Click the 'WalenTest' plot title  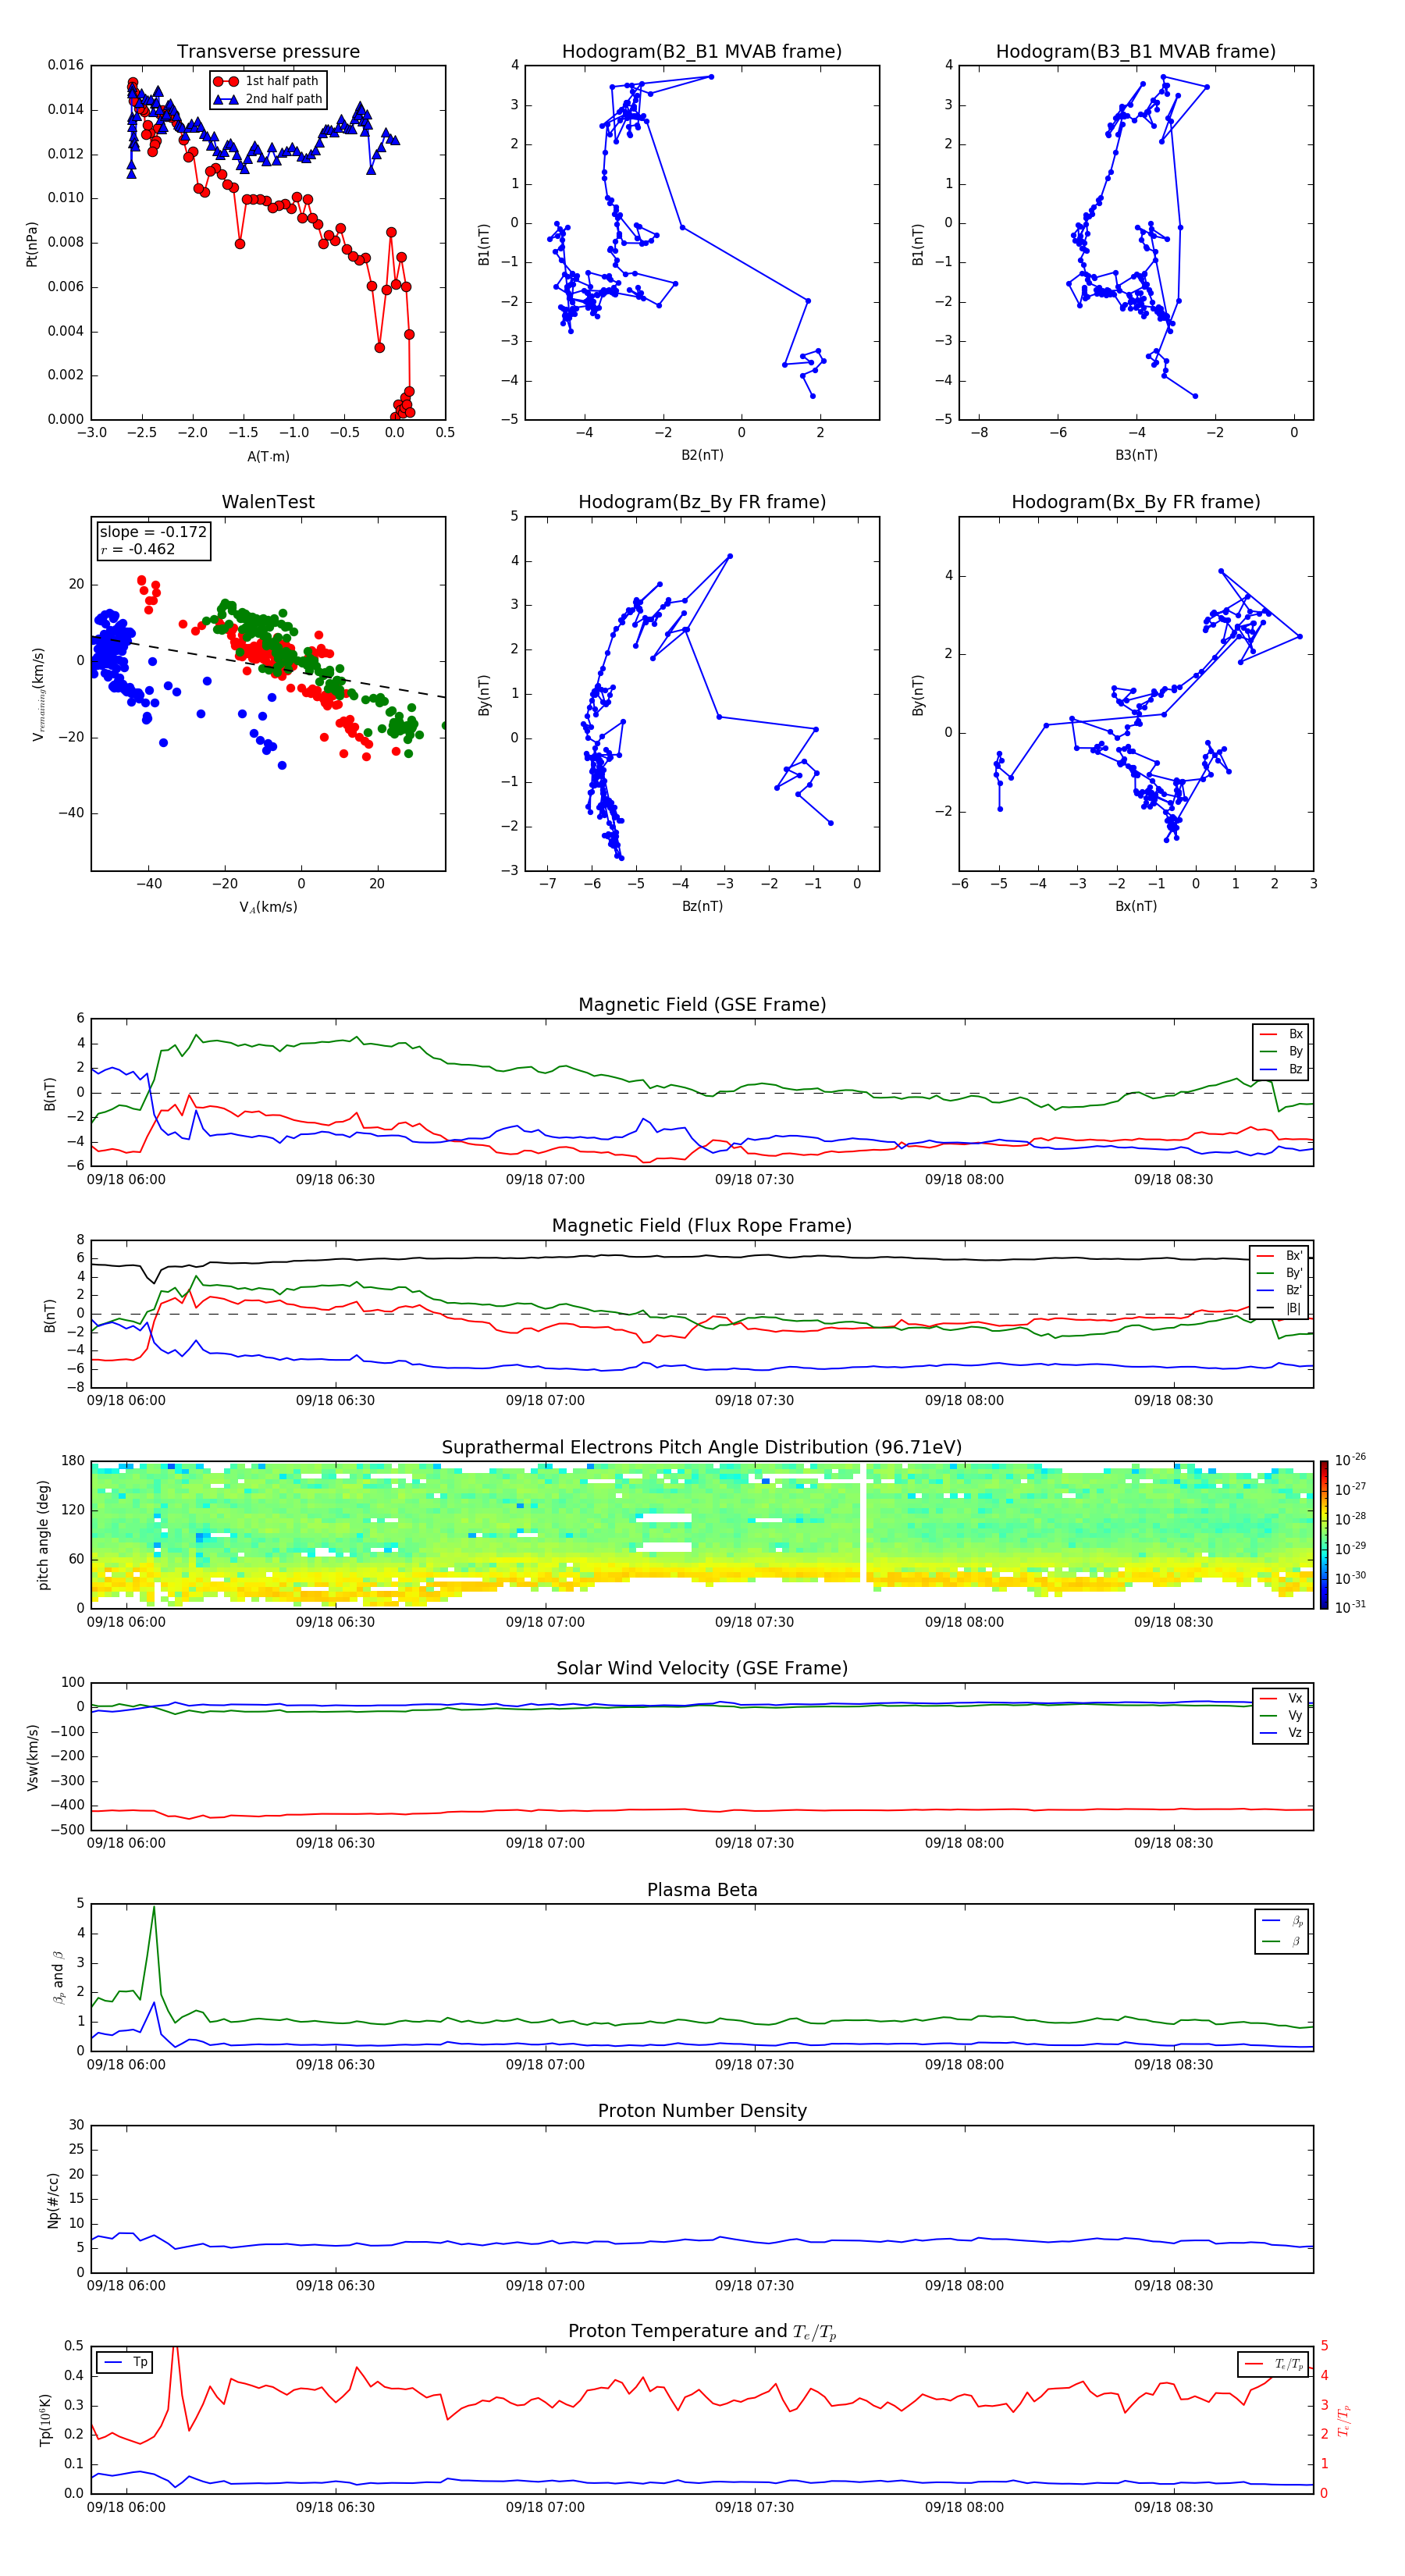pyautogui.click(x=268, y=502)
